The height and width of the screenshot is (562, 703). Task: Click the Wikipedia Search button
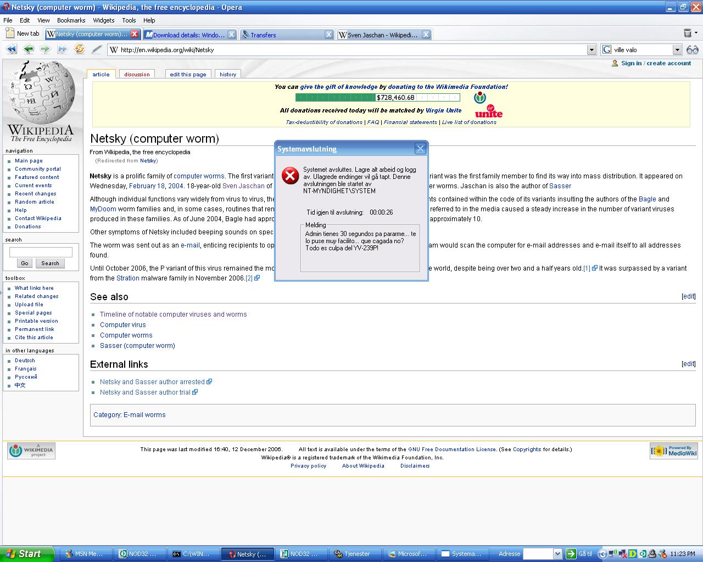50,263
